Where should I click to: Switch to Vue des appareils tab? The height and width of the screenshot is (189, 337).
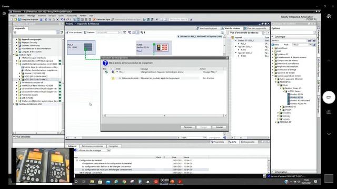tap(255, 28)
